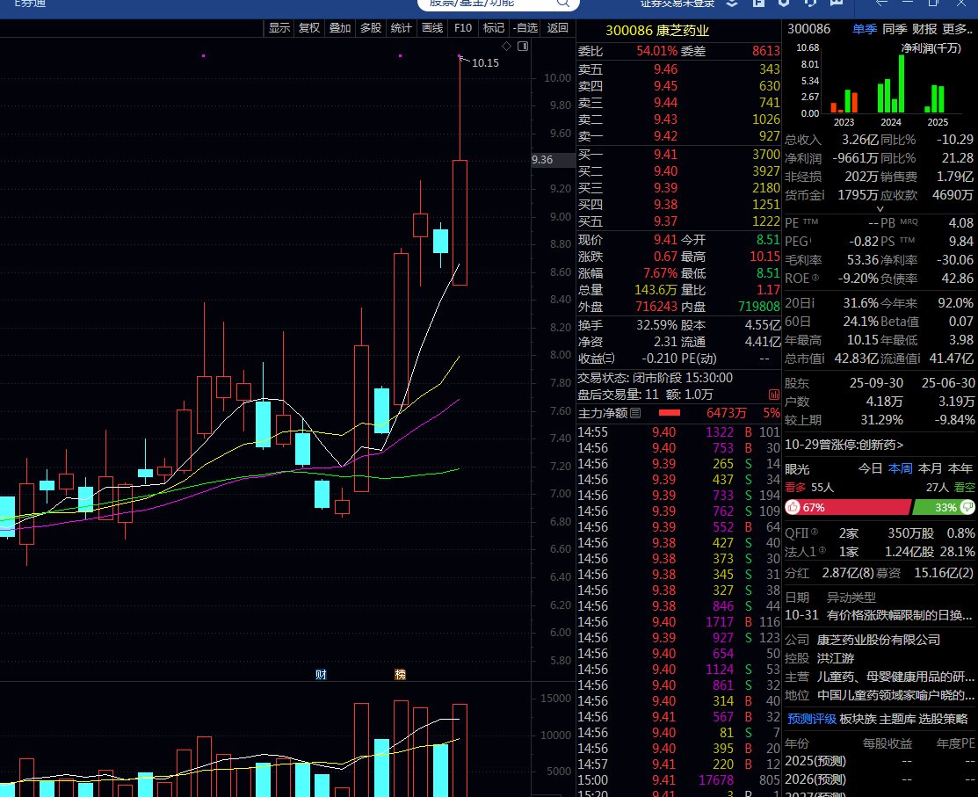Open the 复权 adjustment option

click(309, 28)
